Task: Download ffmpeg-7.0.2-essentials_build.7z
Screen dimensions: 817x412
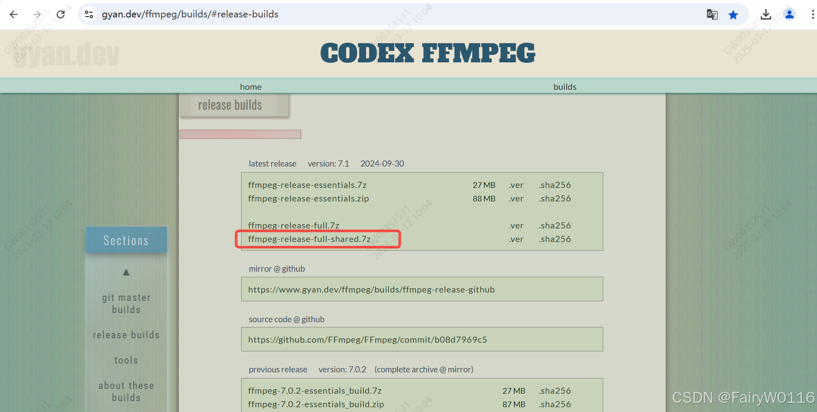Action: 315,391
